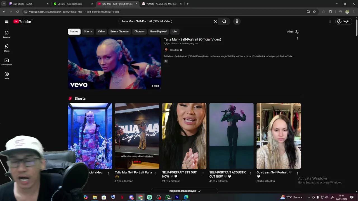Expand Tampilkan lebih banyak
The width and height of the screenshot is (358, 201).
coord(184,191)
